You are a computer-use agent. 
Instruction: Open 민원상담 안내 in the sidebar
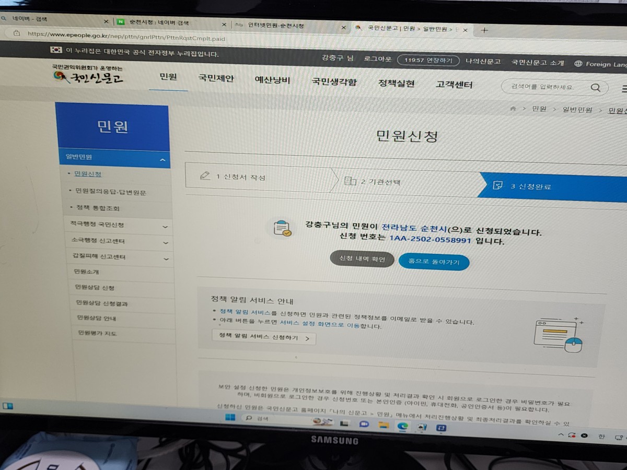click(x=97, y=318)
